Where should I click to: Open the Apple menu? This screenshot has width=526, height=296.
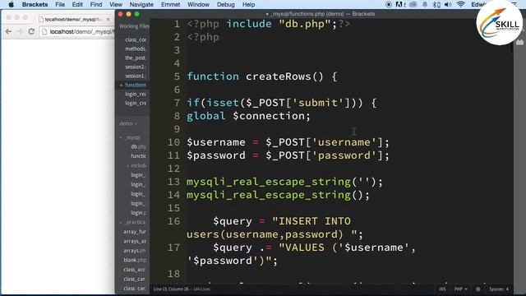(11, 4)
